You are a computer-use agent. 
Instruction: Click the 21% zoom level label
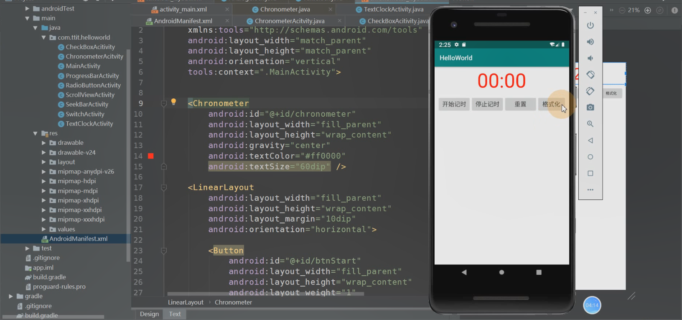click(x=634, y=10)
